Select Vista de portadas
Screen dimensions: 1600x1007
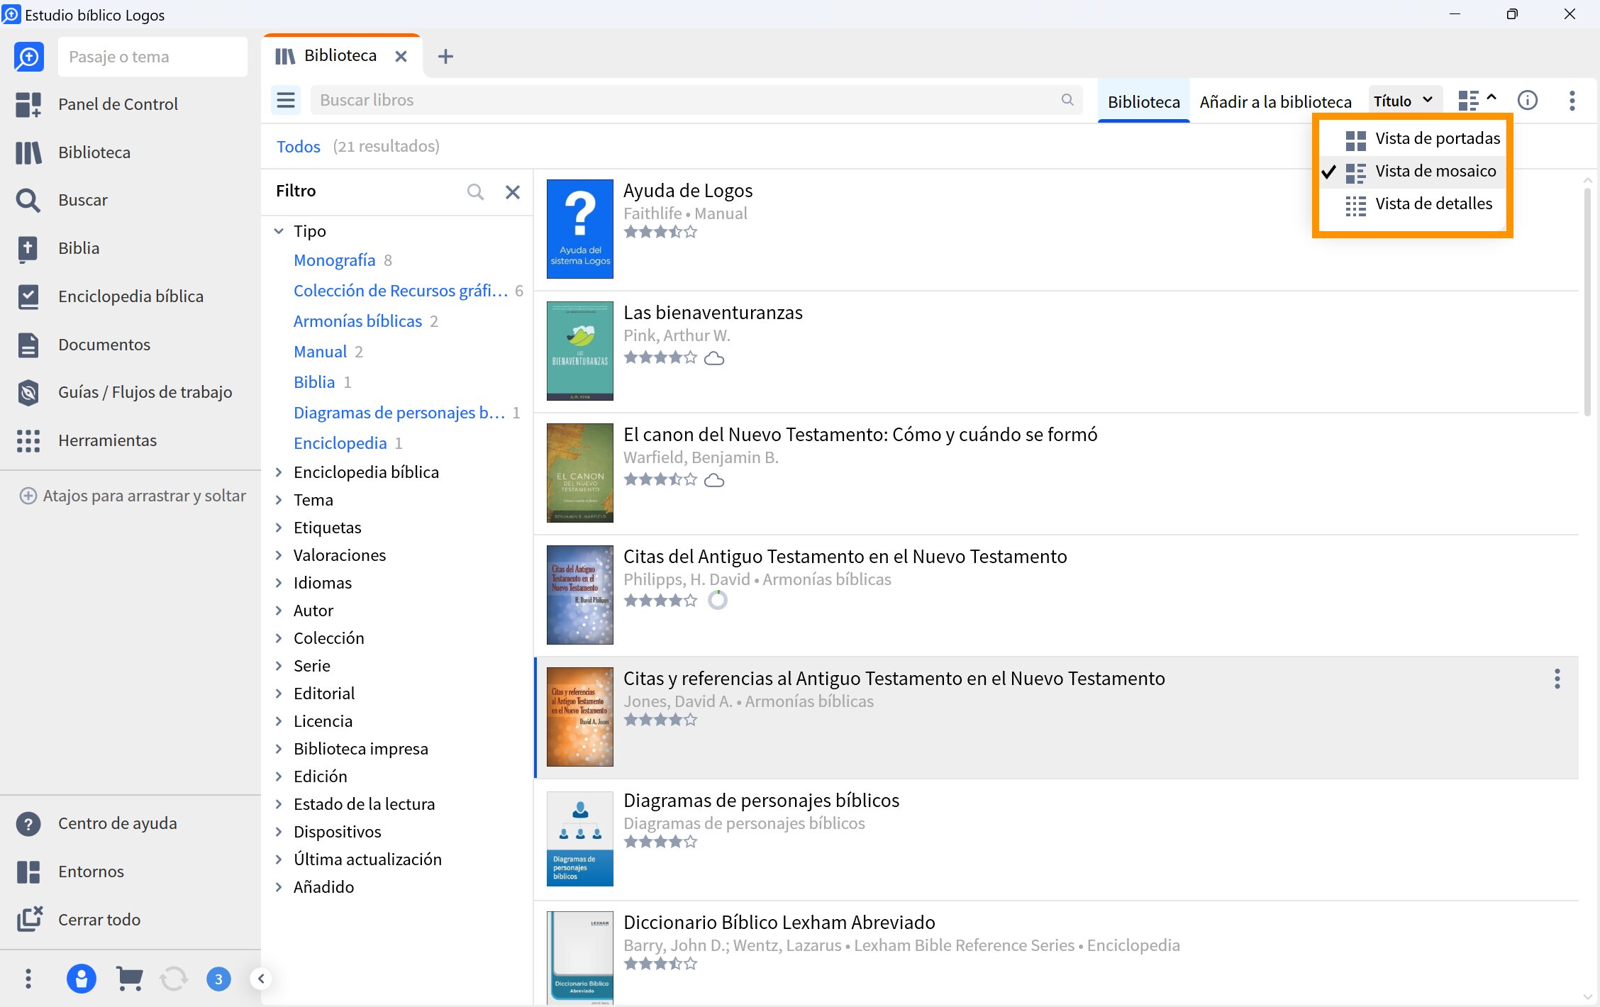coord(1413,138)
